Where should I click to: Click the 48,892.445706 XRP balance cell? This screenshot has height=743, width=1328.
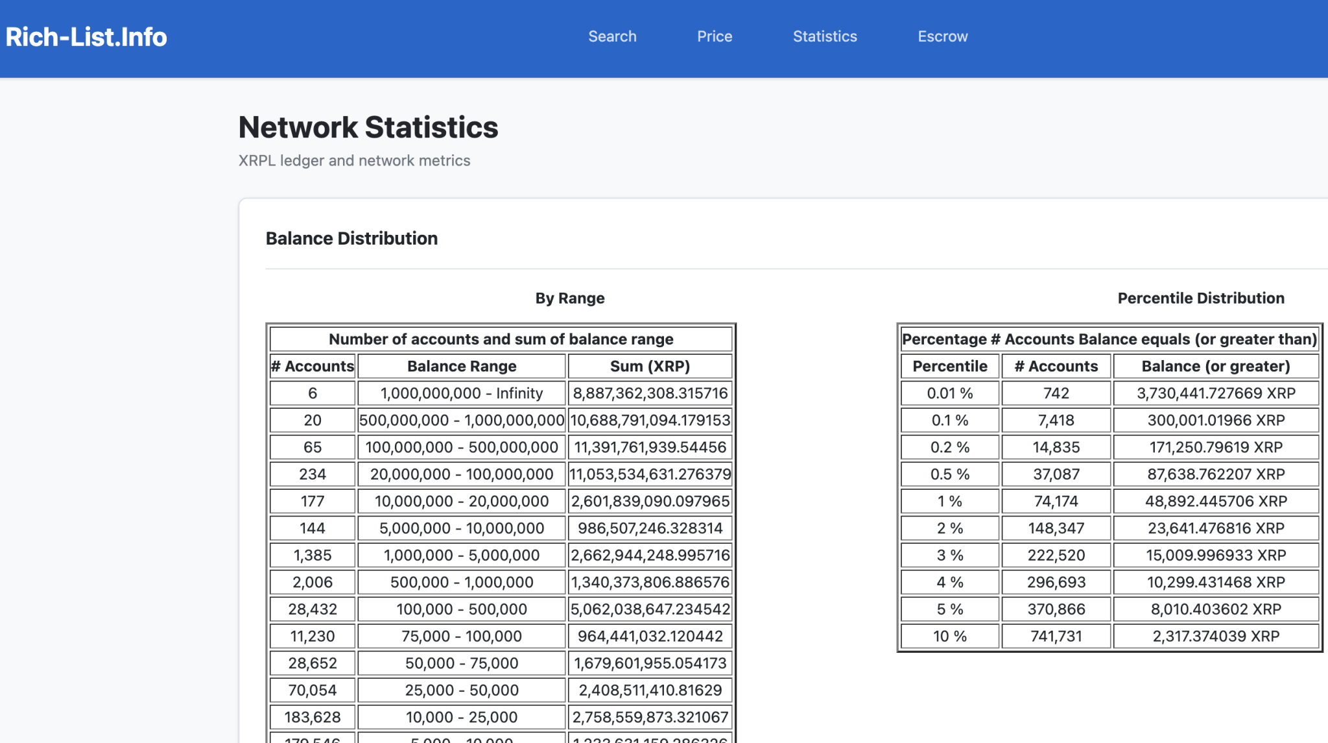pyautogui.click(x=1215, y=501)
